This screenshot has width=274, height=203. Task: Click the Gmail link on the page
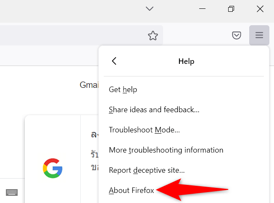pos(89,85)
